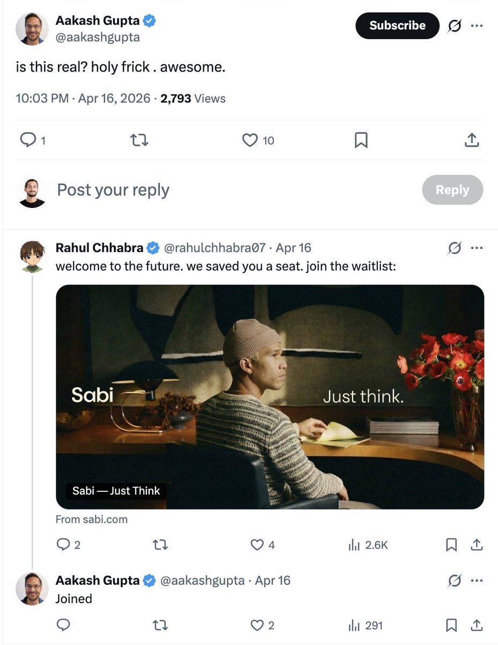Viewport: 498px width, 645px height.
Task: Repost the main Aakash Gupta tweet
Action: (x=140, y=140)
